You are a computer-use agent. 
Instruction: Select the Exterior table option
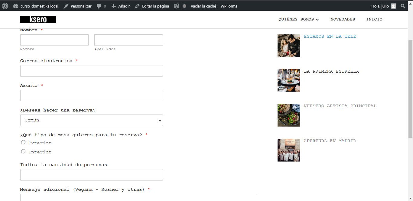23,142
